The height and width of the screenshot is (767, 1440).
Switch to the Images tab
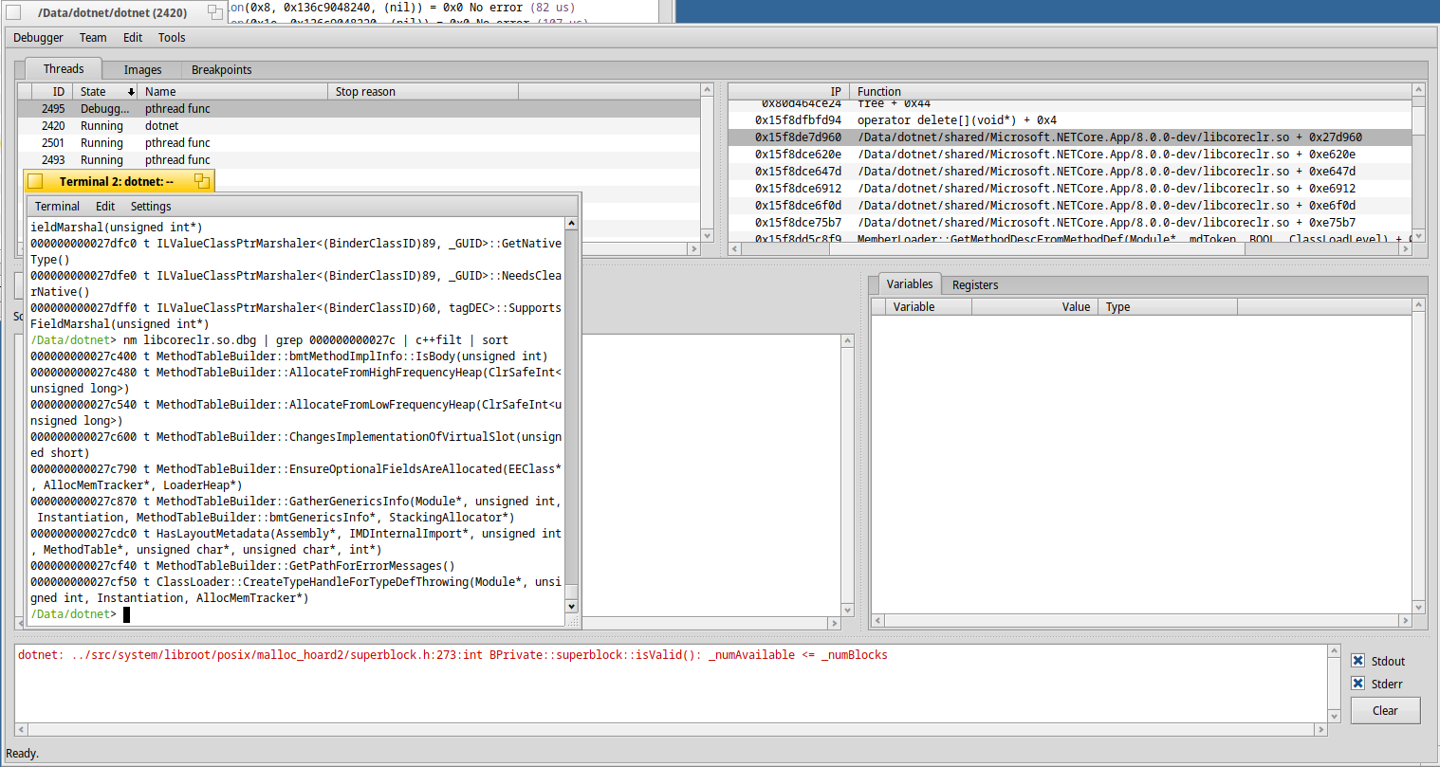[142, 69]
